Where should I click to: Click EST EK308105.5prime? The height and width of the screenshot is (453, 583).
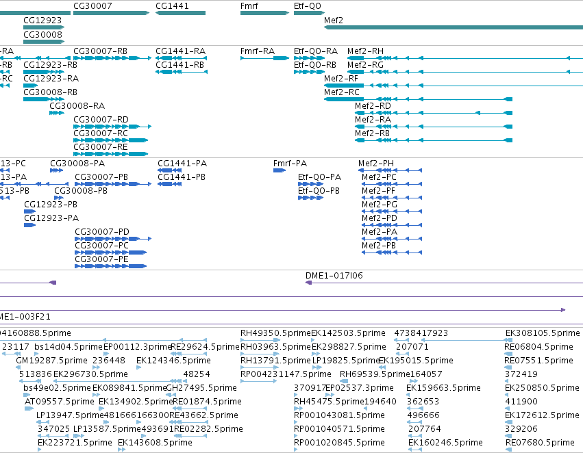pos(543,333)
